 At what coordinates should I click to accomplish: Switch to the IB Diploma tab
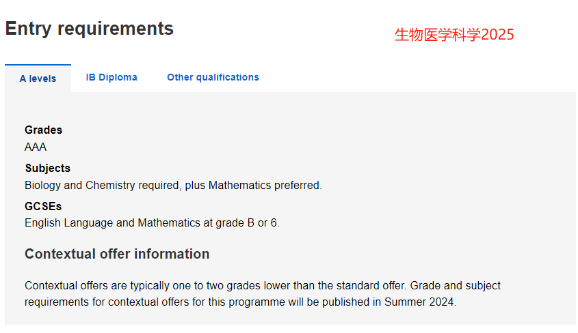111,77
